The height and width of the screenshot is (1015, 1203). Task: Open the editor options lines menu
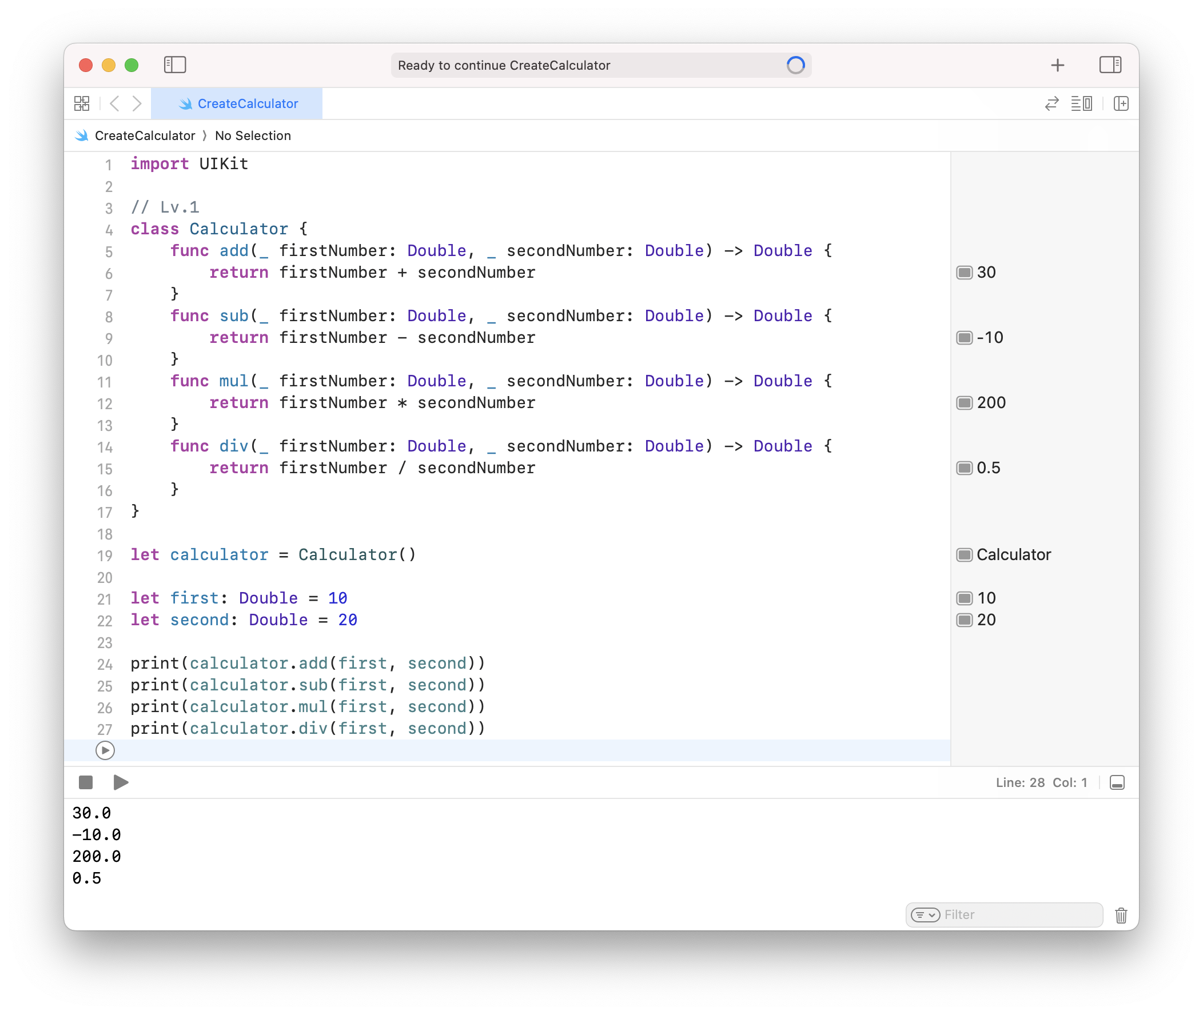pyautogui.click(x=1081, y=103)
